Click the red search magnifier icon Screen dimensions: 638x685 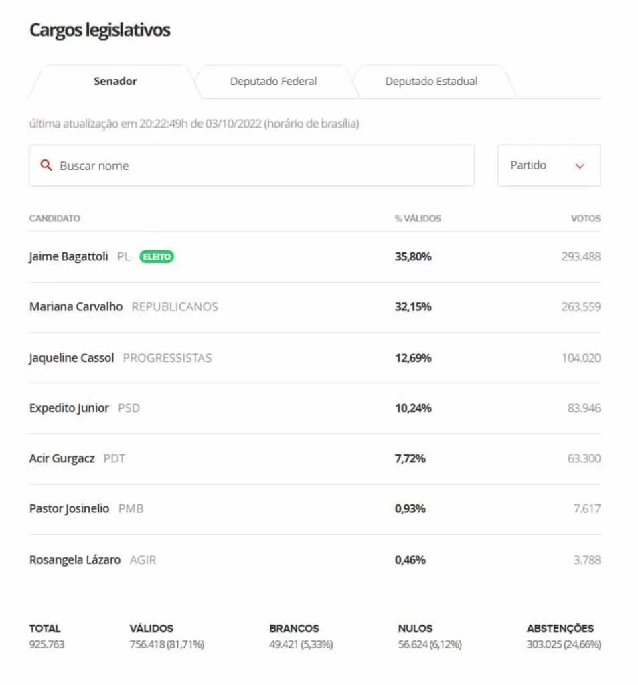tap(46, 165)
